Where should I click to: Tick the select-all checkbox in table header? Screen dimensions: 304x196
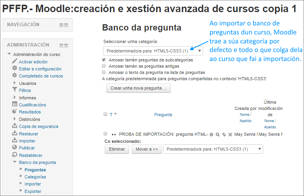(x=105, y=114)
